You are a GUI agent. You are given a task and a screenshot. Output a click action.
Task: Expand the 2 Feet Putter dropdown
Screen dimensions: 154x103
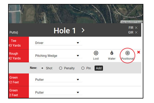[x=59, y=93]
